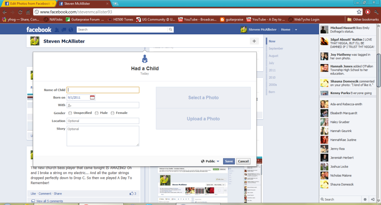Image resolution: width=381 pixels, height=205 pixels.
Task: Click the With friend field
Action: [x=103, y=105]
